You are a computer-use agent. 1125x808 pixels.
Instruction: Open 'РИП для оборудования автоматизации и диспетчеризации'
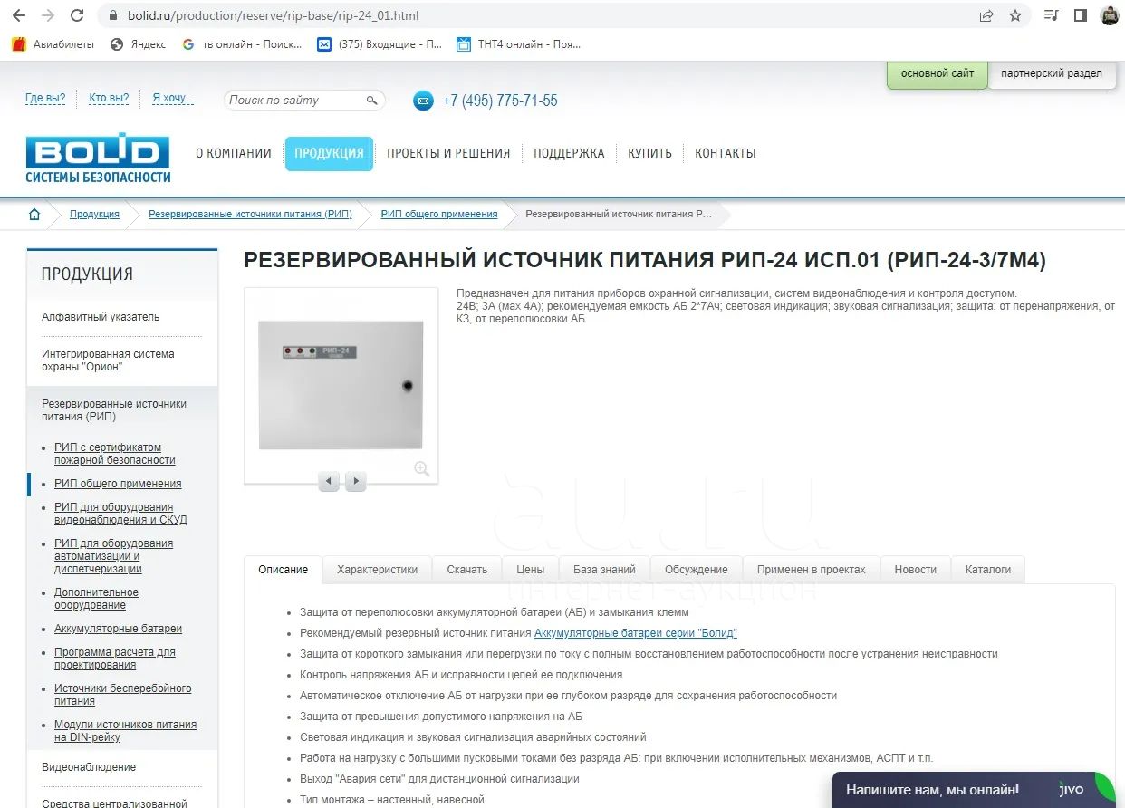click(113, 556)
